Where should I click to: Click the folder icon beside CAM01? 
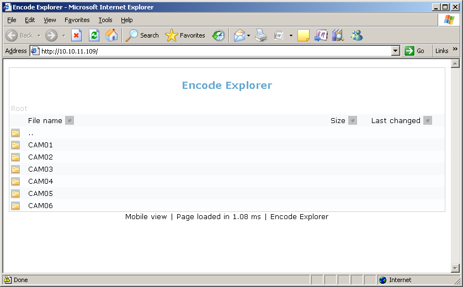point(15,145)
